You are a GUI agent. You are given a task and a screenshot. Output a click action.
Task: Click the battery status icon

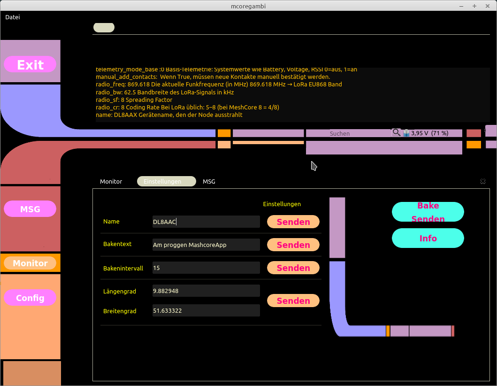click(406, 133)
